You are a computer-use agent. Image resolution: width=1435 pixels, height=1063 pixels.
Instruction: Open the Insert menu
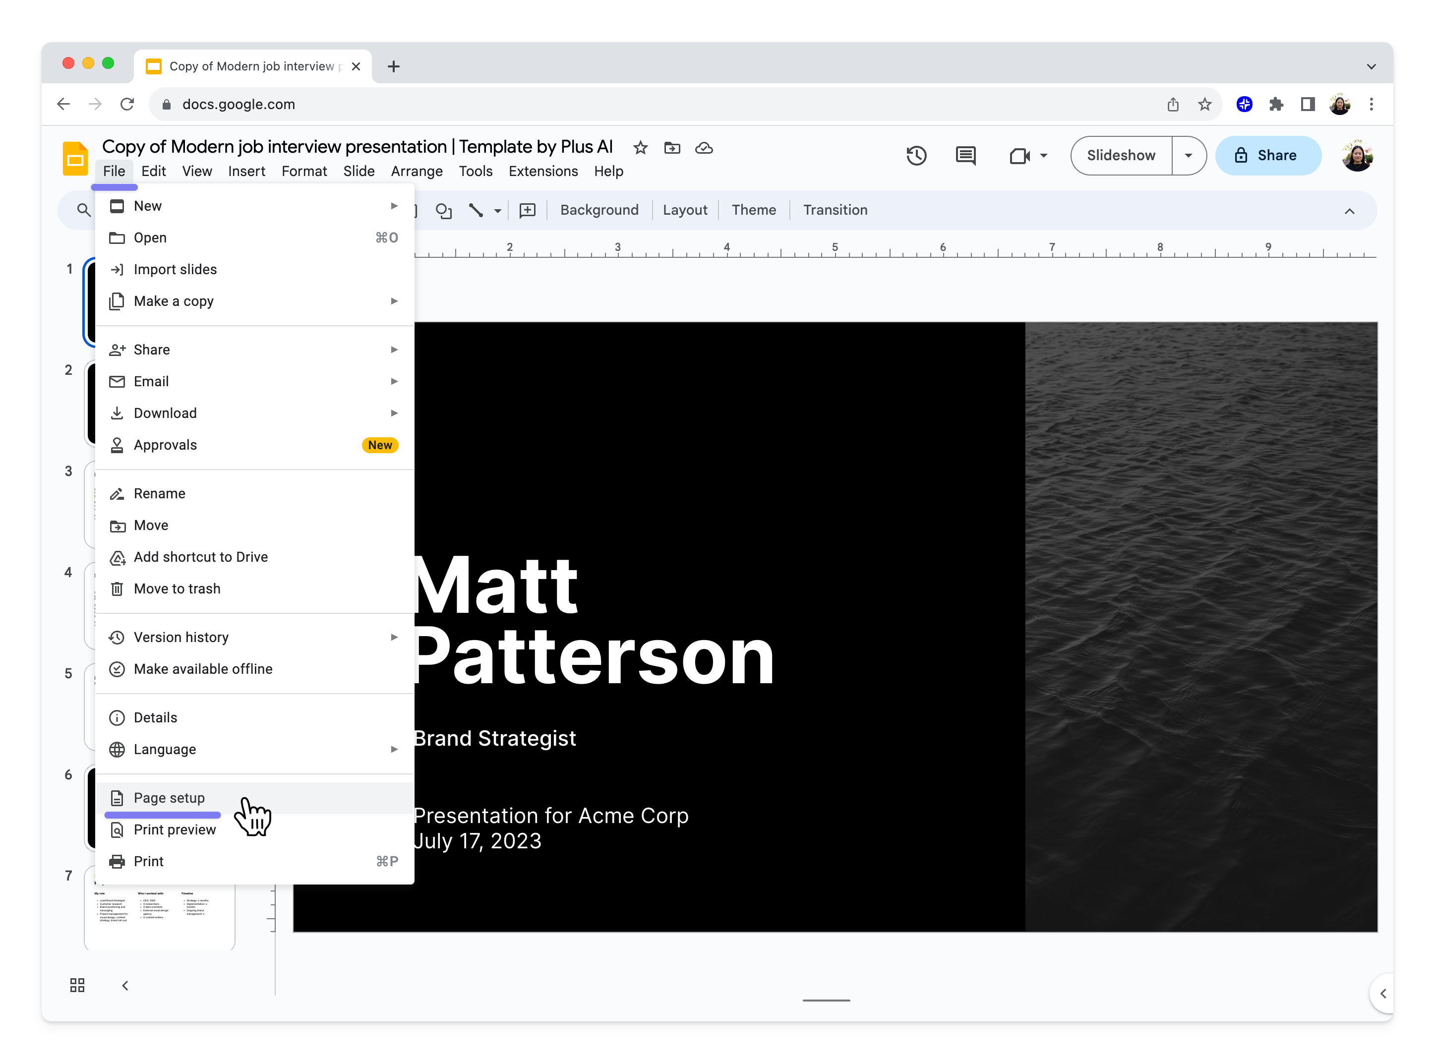[246, 171]
